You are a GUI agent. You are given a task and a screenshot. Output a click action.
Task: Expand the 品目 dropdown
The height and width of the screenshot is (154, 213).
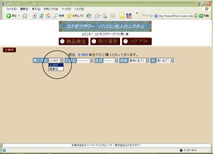click(x=110, y=60)
